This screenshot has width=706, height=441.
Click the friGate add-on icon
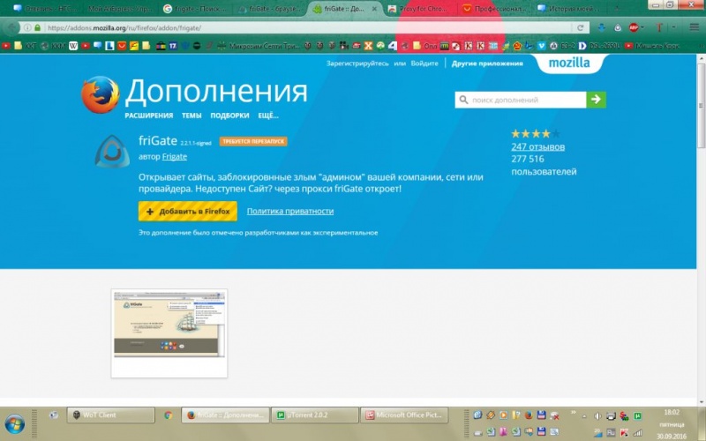(x=112, y=151)
